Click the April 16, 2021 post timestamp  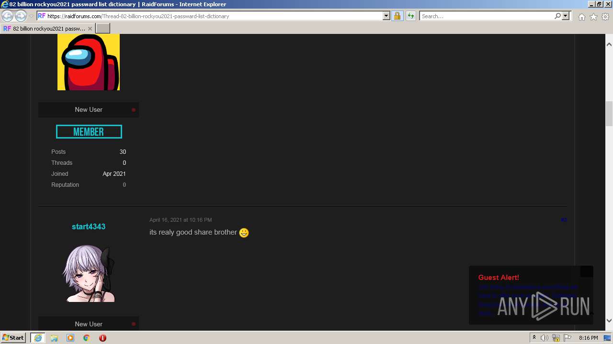tap(181, 220)
